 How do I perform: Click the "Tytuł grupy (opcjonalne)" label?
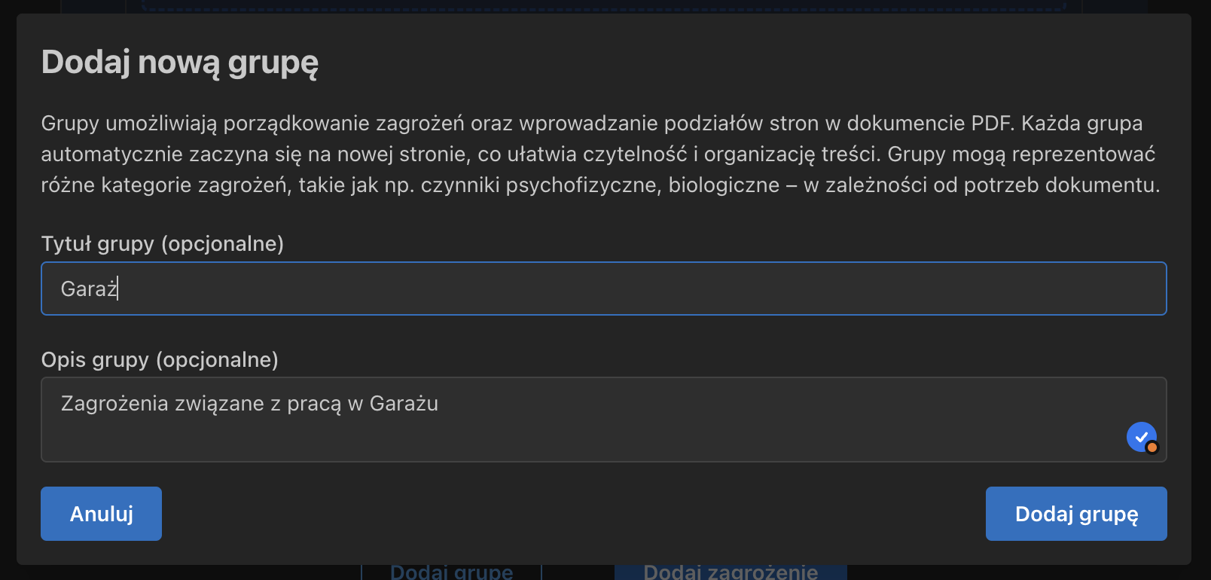pos(163,244)
